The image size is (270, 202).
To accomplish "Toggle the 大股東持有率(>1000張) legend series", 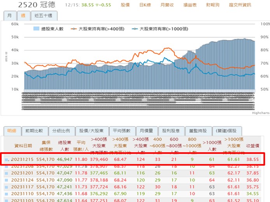I will click(160, 29).
